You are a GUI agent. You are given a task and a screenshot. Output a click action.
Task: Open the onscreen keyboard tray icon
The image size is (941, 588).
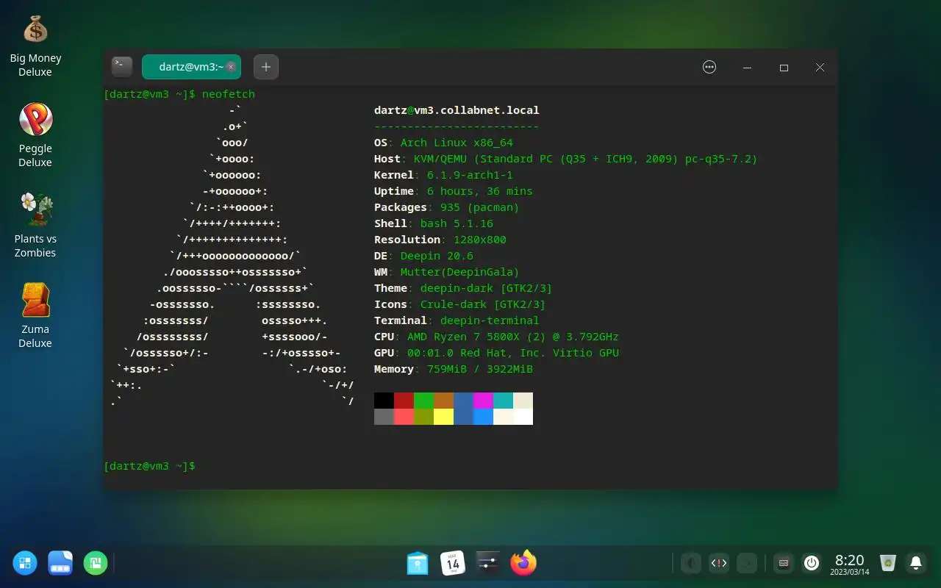point(784,564)
